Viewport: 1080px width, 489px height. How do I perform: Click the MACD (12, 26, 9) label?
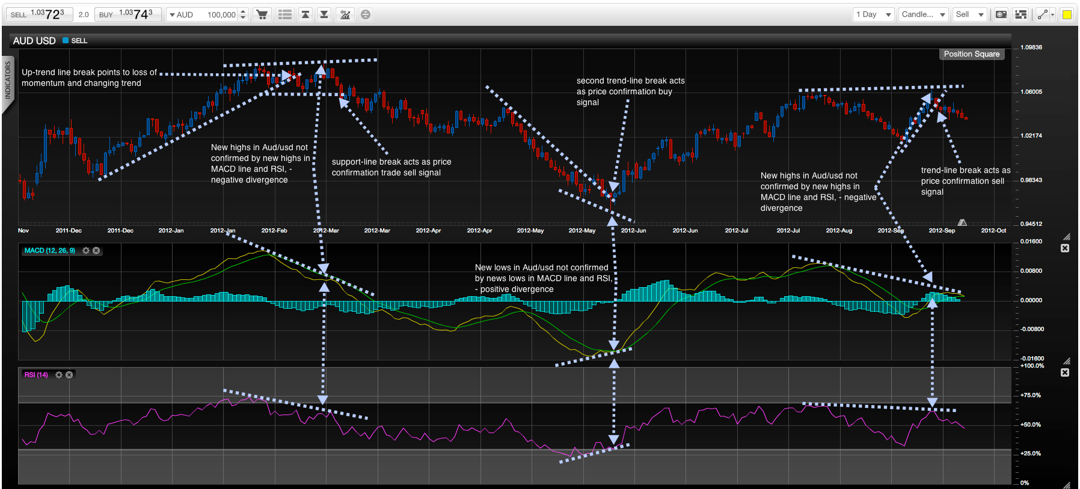coord(50,251)
